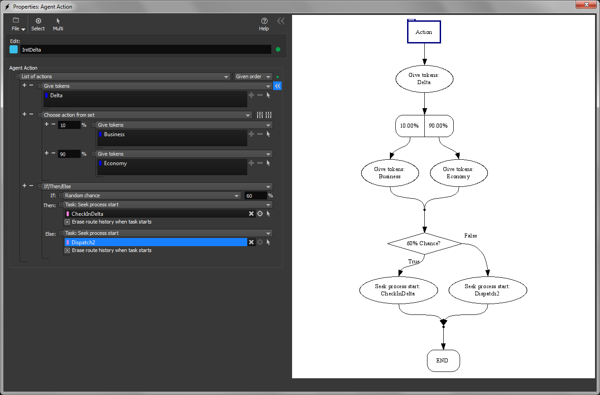Toggle Erase route history under CheckInDelta
Image resolution: width=600 pixels, height=395 pixels.
tap(67, 222)
